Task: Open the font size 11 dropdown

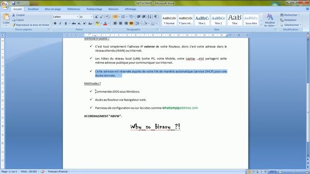Action: 92,17
